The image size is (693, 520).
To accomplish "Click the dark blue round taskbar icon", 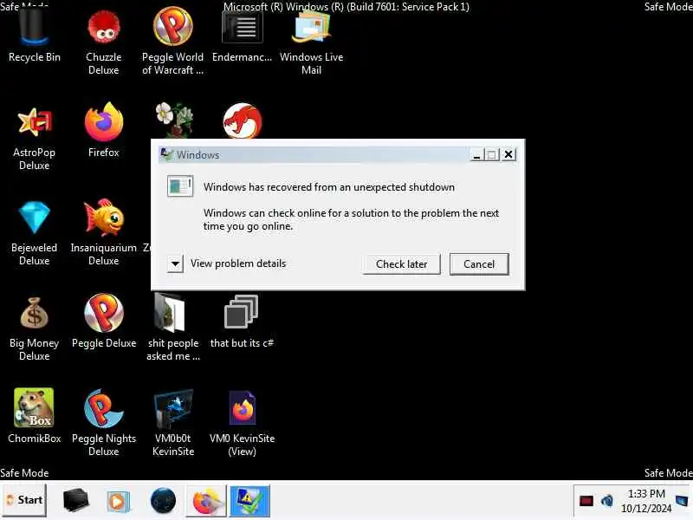I will tap(163, 501).
